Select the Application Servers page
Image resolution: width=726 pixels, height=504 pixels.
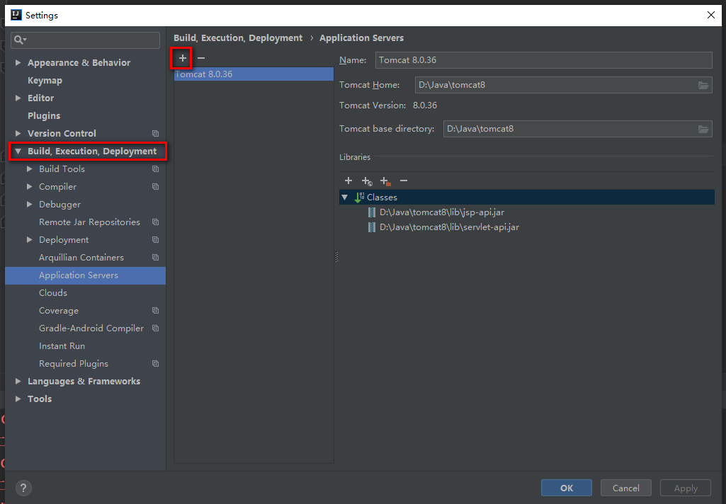[x=85, y=275]
